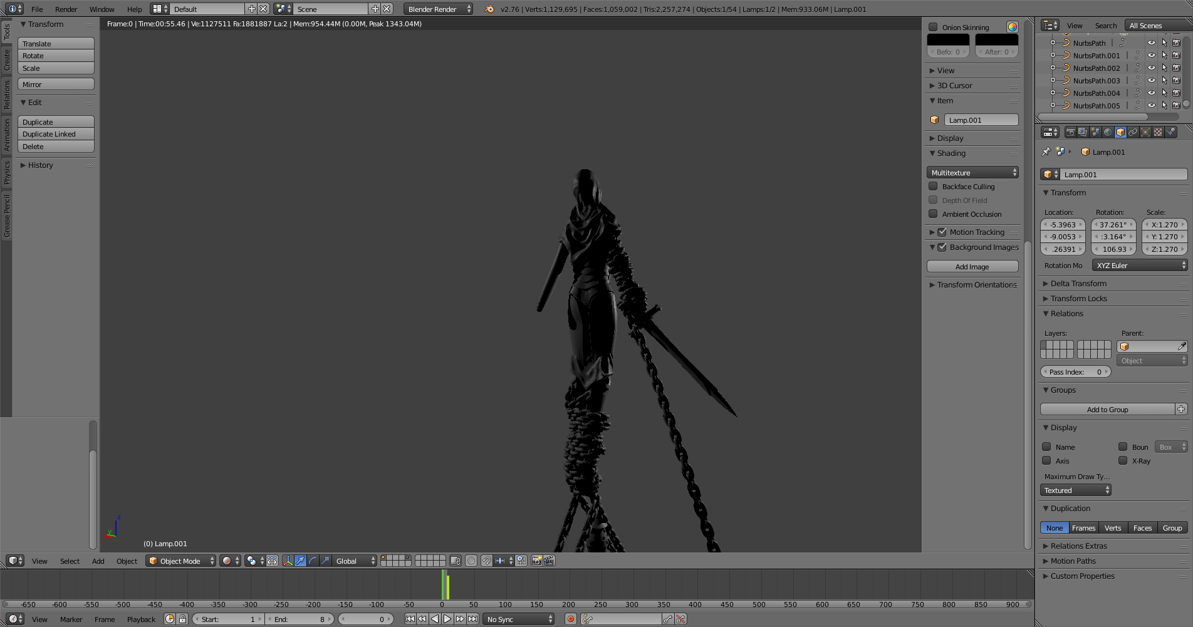
Task: Click the Duplicate Linked button
Action: tap(56, 134)
